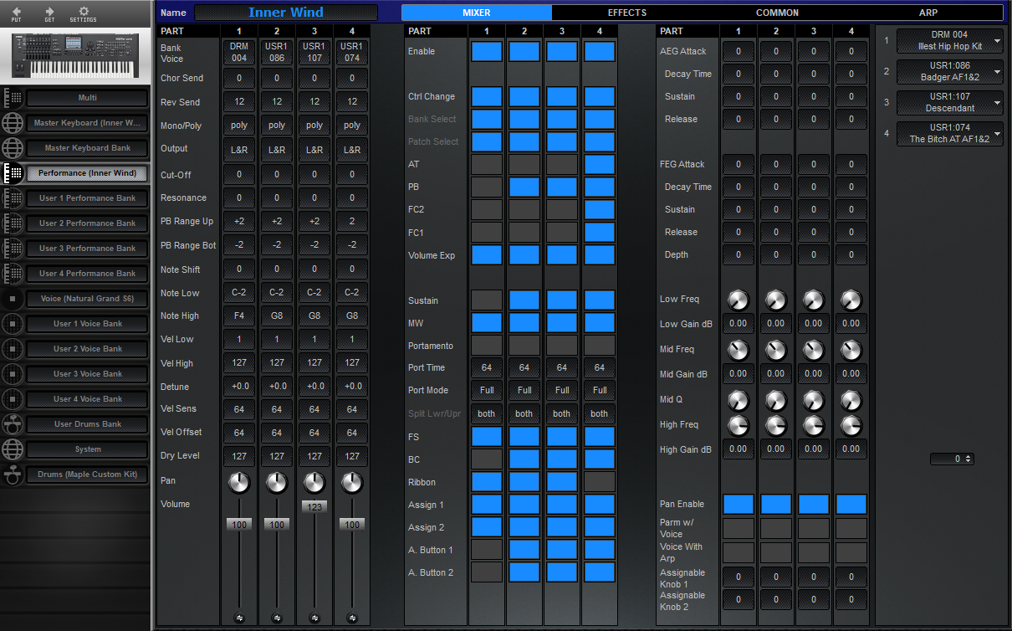Open the ARP tab

tap(928, 13)
